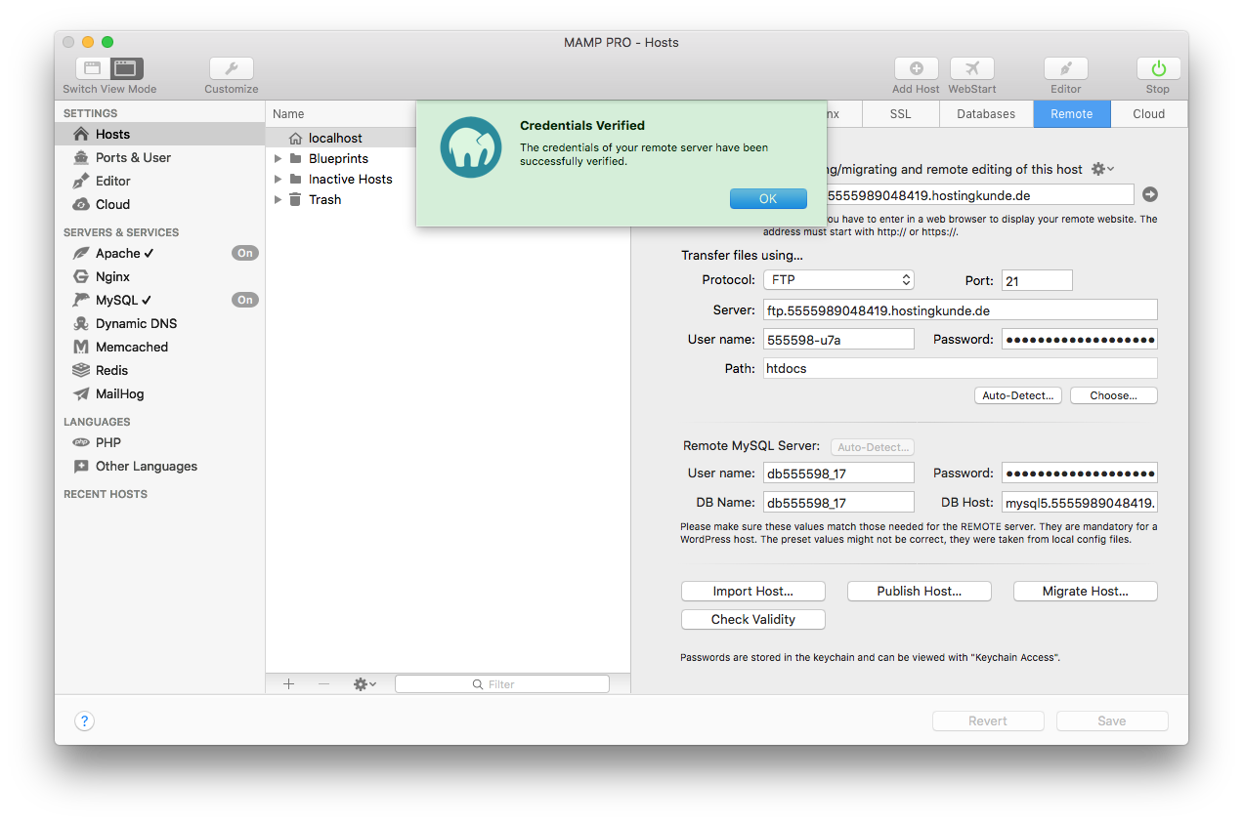Click the Check Validity button
Viewport: 1243px width, 823px height.
(x=752, y=619)
